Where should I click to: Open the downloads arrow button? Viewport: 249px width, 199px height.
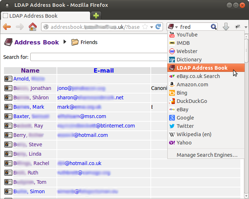pos(226,27)
